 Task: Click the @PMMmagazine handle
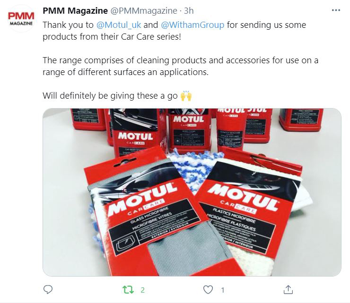pos(144,11)
